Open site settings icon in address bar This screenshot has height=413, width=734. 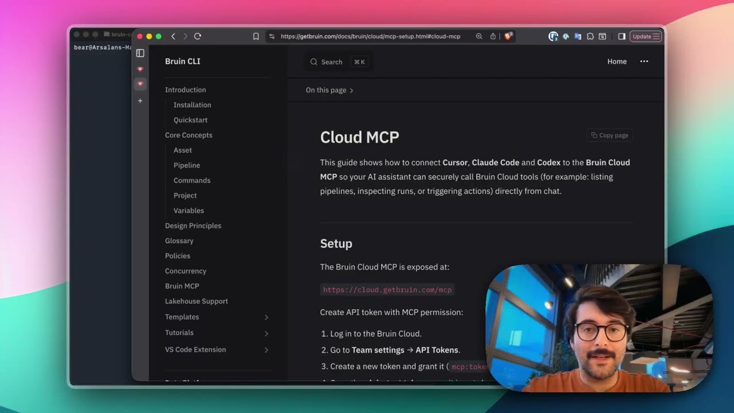(272, 36)
